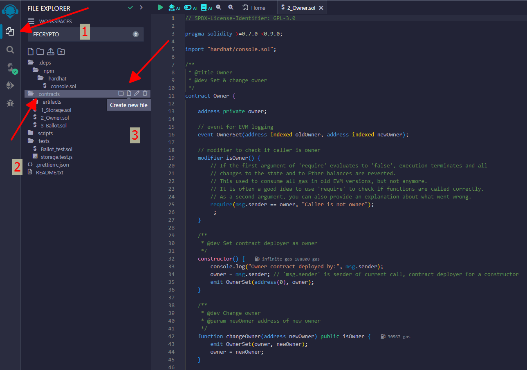Create new folder inside contracts row
The image size is (527, 370).
click(x=121, y=94)
